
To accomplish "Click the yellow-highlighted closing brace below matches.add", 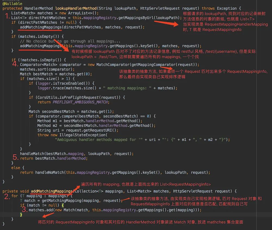I will point(21,215).
